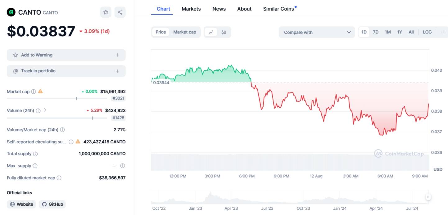Viewport: 448px width, 215px height.
Task: Click the 0.03944 opening price label
Action: (161, 83)
